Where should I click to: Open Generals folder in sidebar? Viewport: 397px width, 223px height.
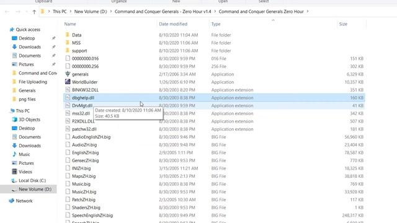click(27, 90)
